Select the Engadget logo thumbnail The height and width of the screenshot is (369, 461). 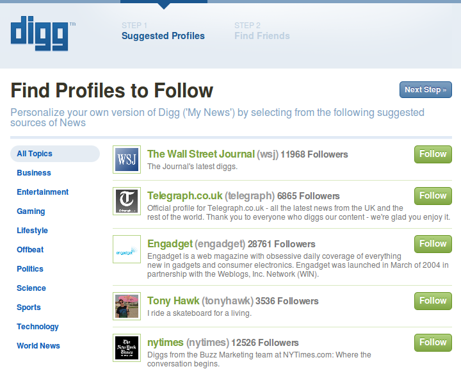[x=127, y=249]
